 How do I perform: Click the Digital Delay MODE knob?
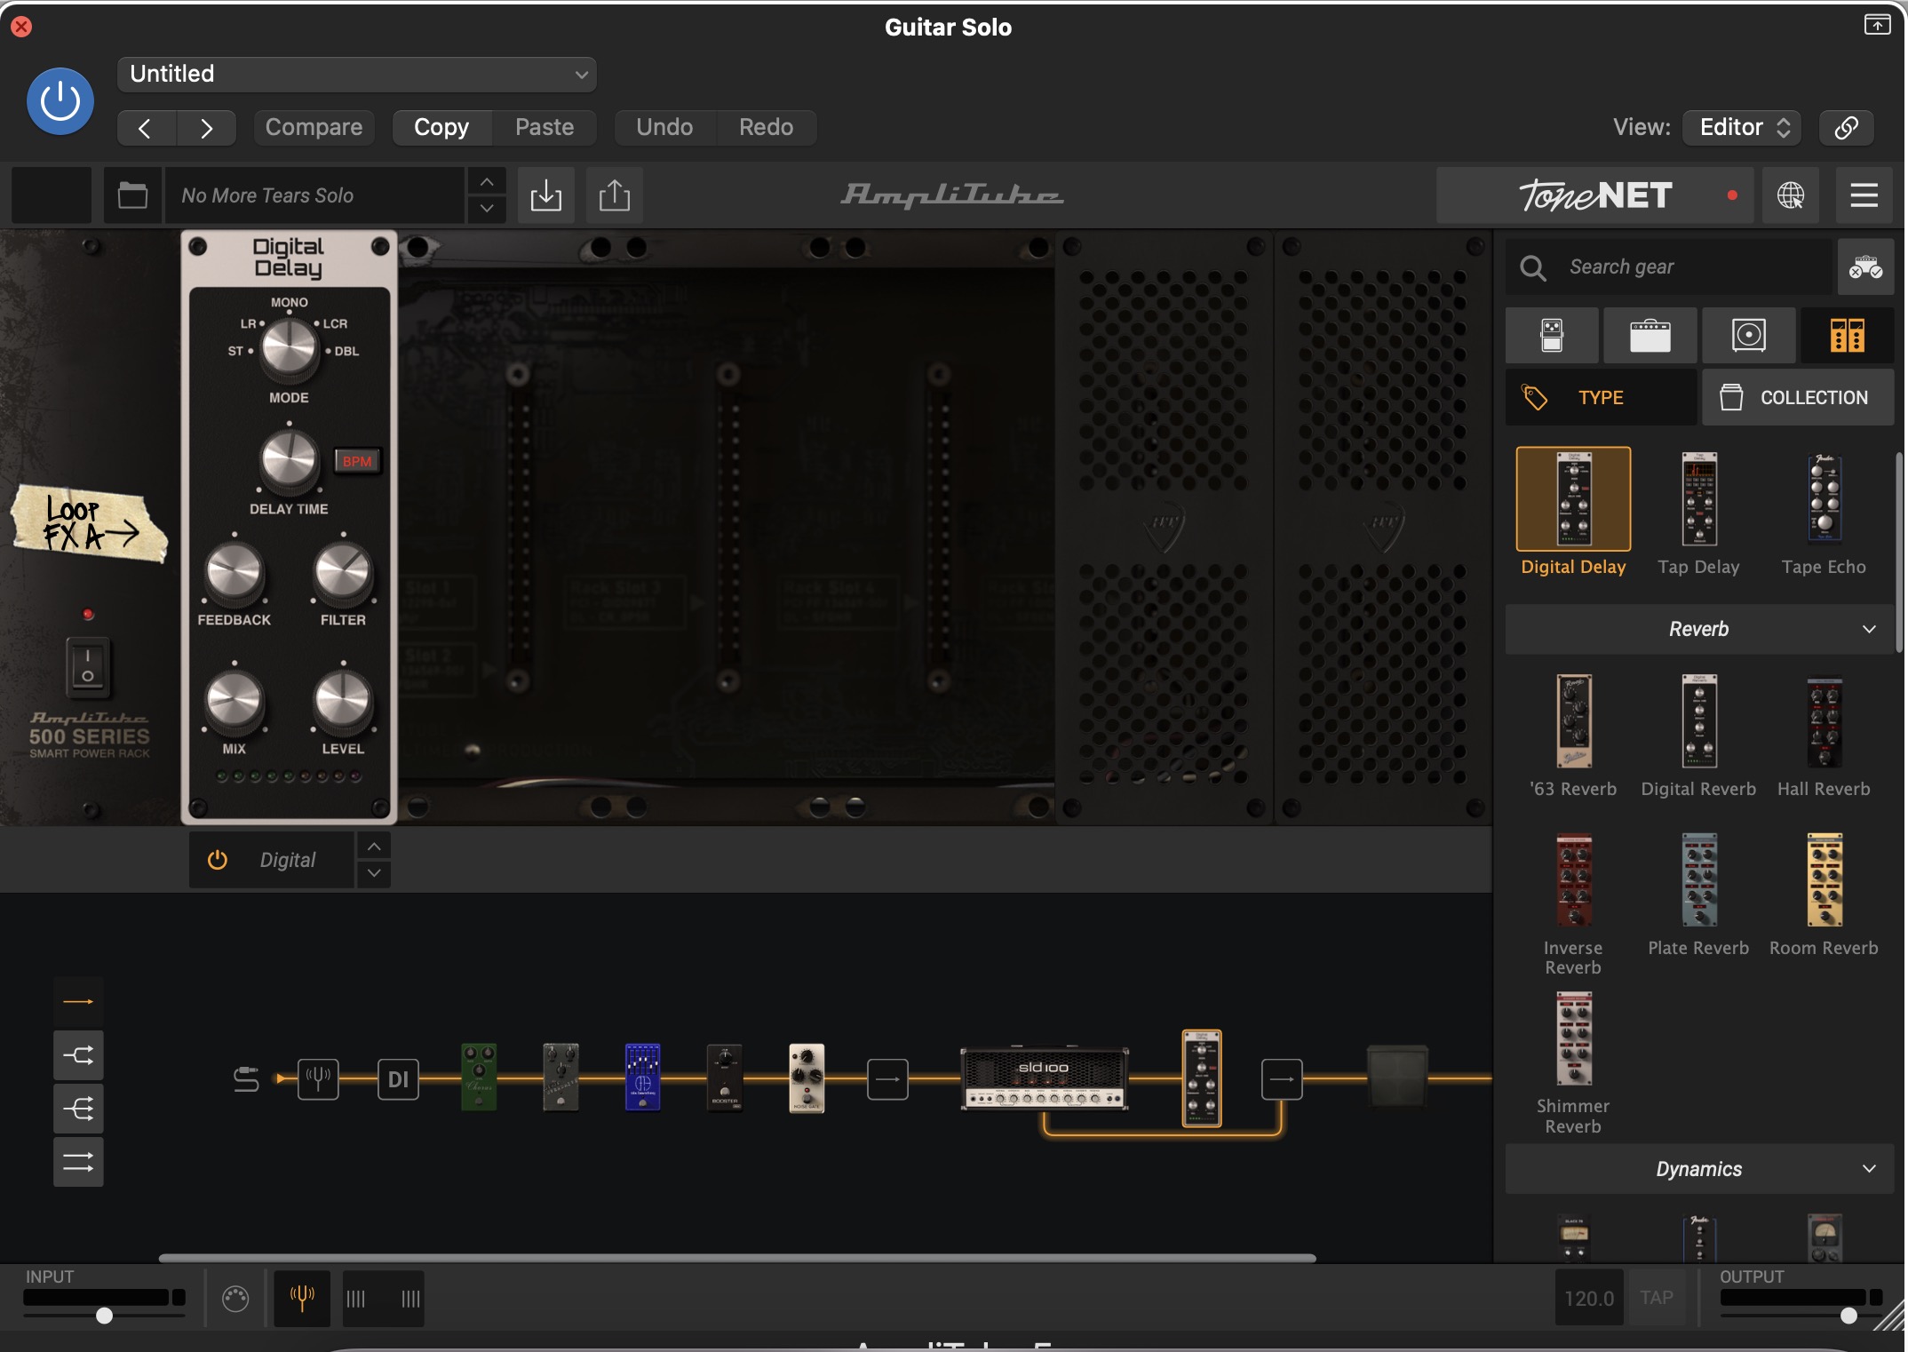pyautogui.click(x=289, y=347)
